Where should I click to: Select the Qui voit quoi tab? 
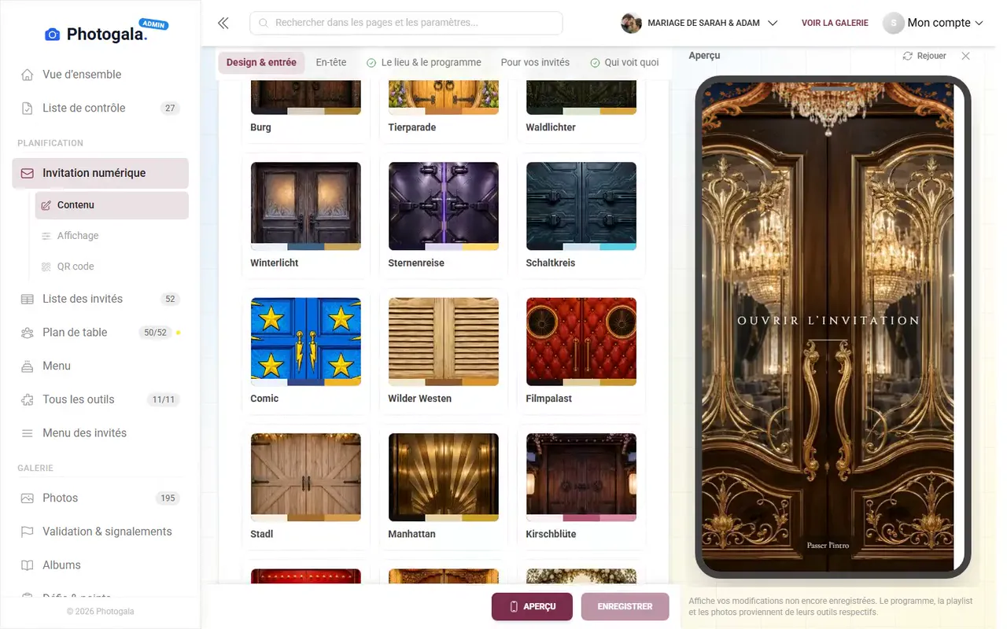[x=625, y=62]
